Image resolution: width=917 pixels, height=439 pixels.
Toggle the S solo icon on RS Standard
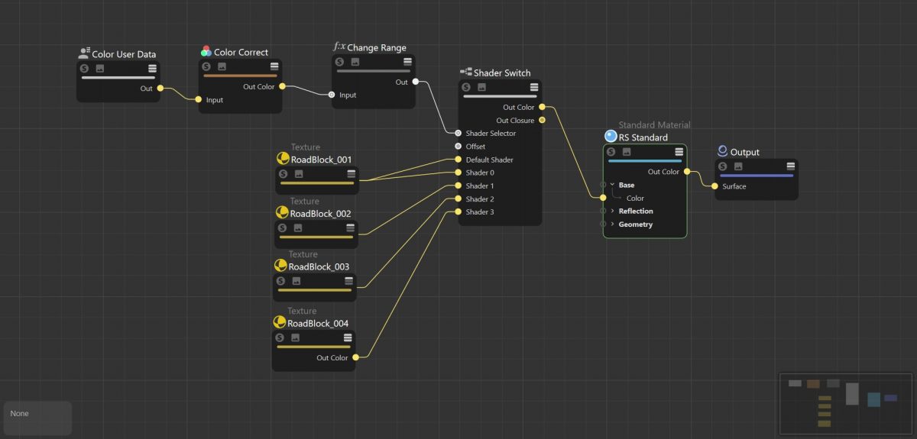pos(611,152)
